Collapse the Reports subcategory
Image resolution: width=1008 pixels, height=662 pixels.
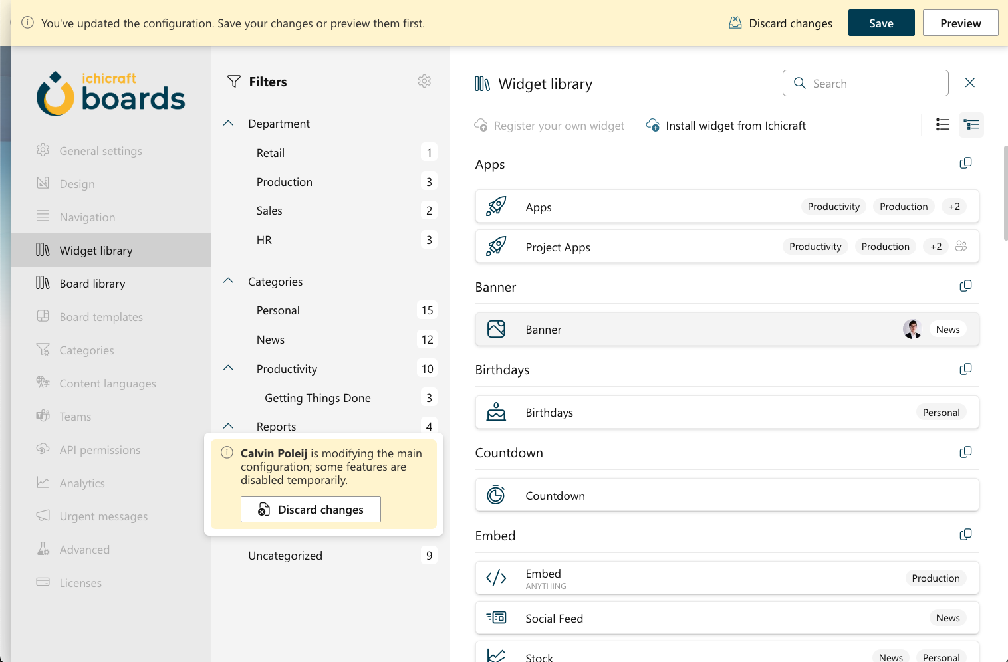click(229, 426)
